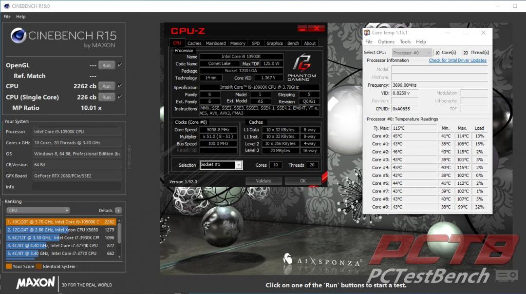Toggle the OpenGL test checkbox
The image size is (526, 294).
[x=120, y=65]
